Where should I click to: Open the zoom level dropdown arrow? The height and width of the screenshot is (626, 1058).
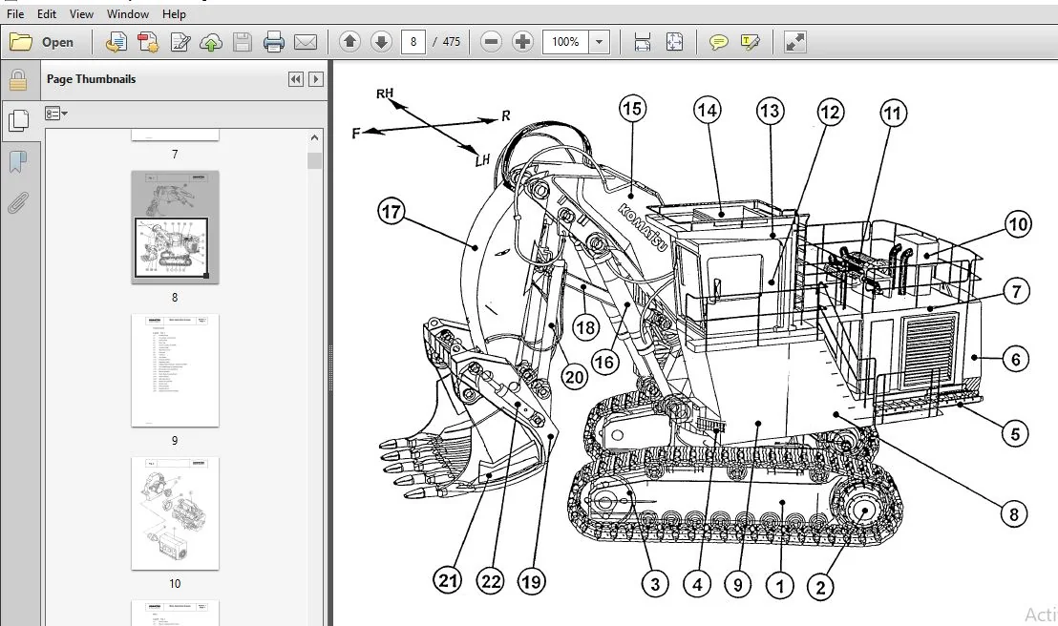pos(599,42)
